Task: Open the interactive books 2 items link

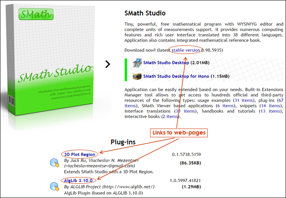Action: tap(170, 117)
